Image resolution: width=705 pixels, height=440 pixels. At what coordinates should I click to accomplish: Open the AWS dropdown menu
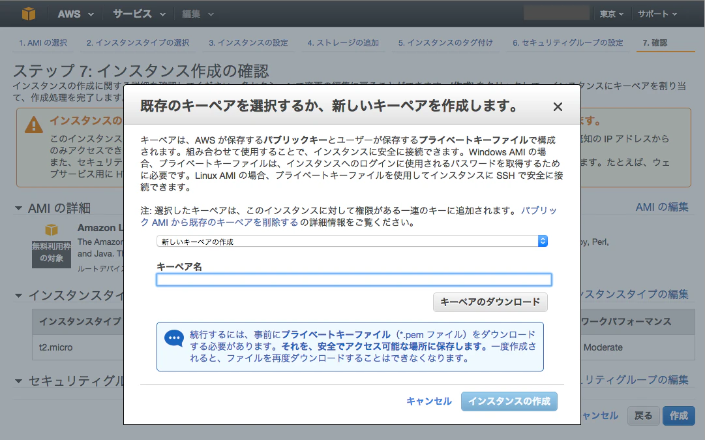[76, 14]
